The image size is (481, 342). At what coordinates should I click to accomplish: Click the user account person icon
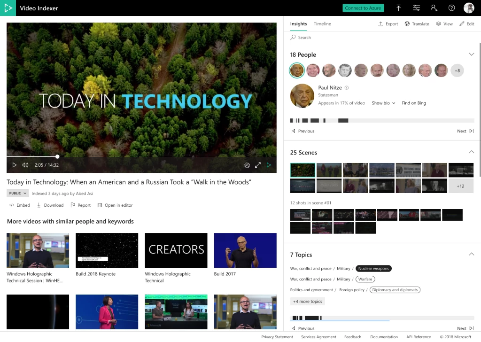[x=434, y=8]
